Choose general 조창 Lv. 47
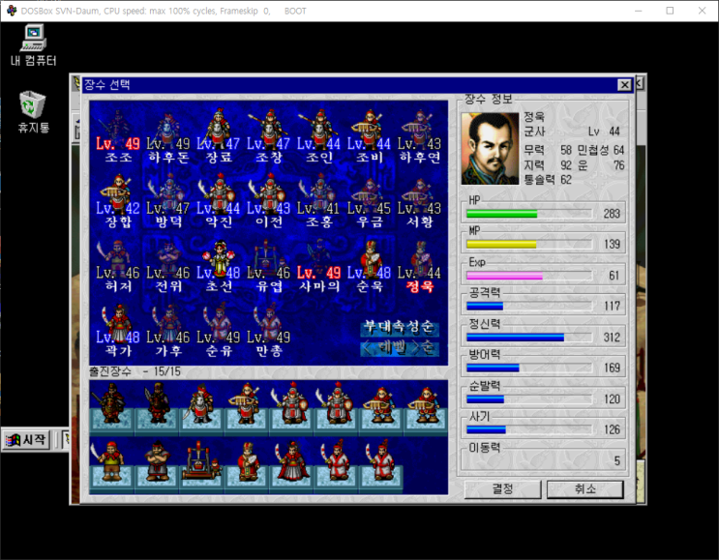The image size is (719, 560). 269,136
